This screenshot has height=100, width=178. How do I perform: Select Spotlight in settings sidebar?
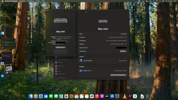click(59, 62)
